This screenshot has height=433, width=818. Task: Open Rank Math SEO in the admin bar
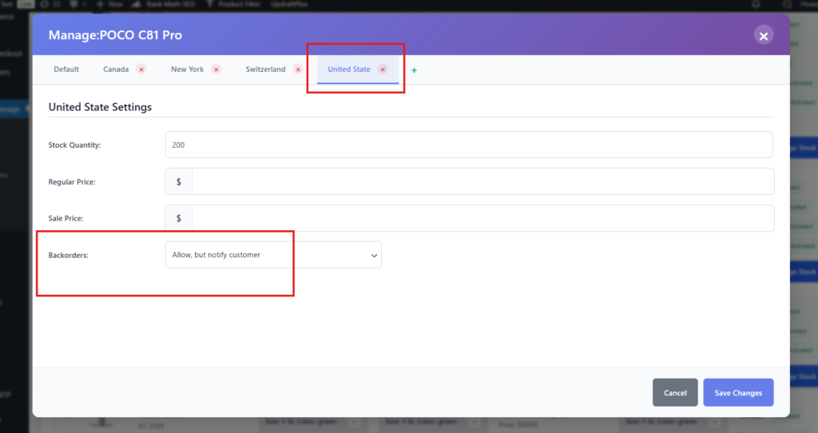[x=165, y=4]
